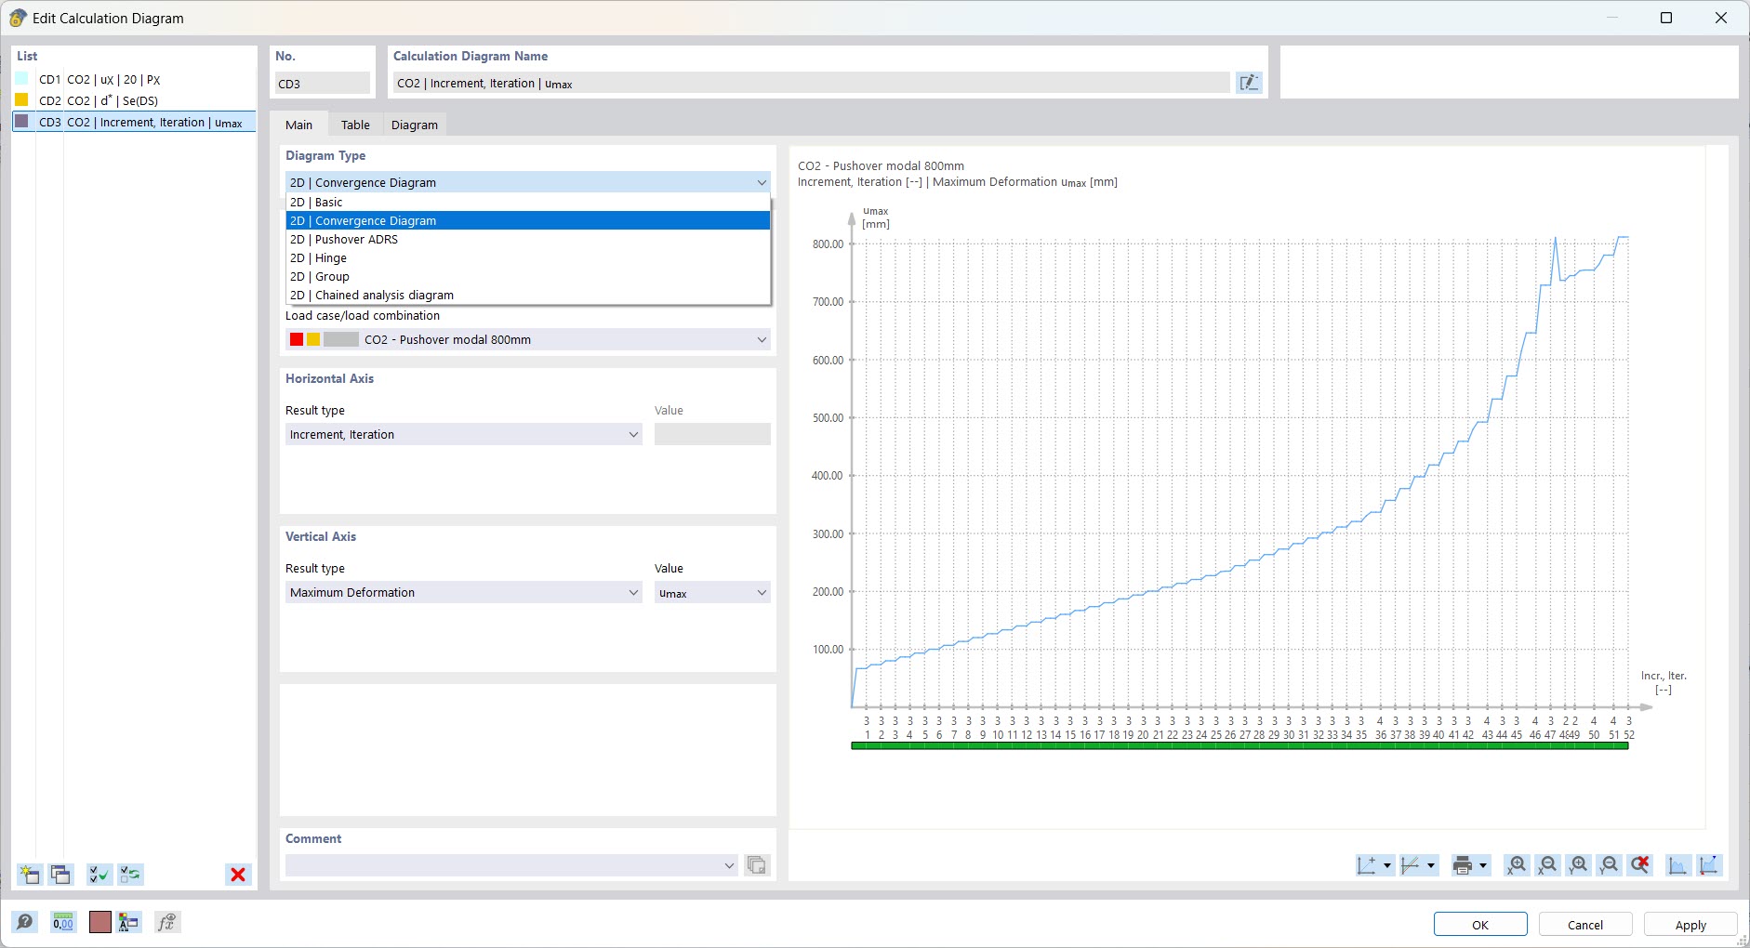Viewport: 1750px width, 948px height.
Task: Select 2D | Basic option
Action: pyautogui.click(x=528, y=202)
